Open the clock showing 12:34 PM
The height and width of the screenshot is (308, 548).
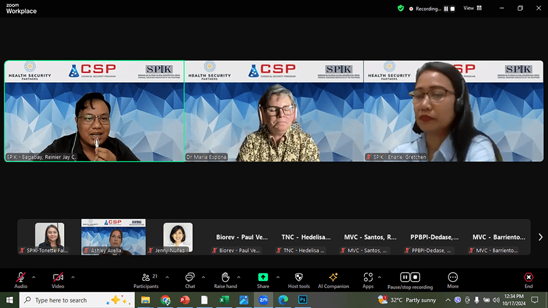[x=514, y=300]
